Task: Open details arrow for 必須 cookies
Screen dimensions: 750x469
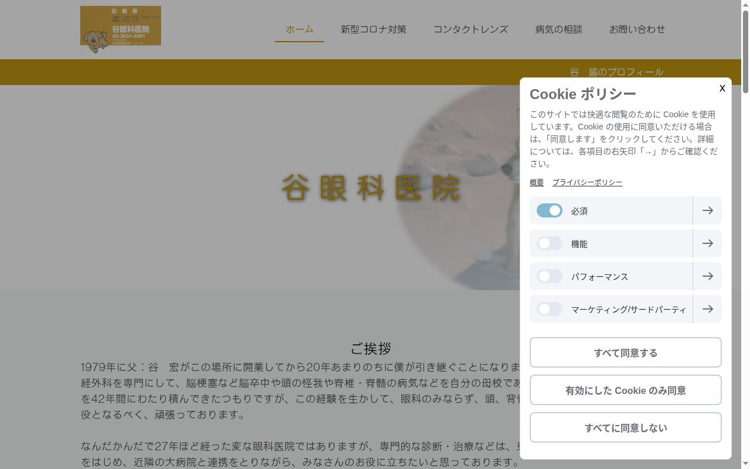Action: point(707,210)
